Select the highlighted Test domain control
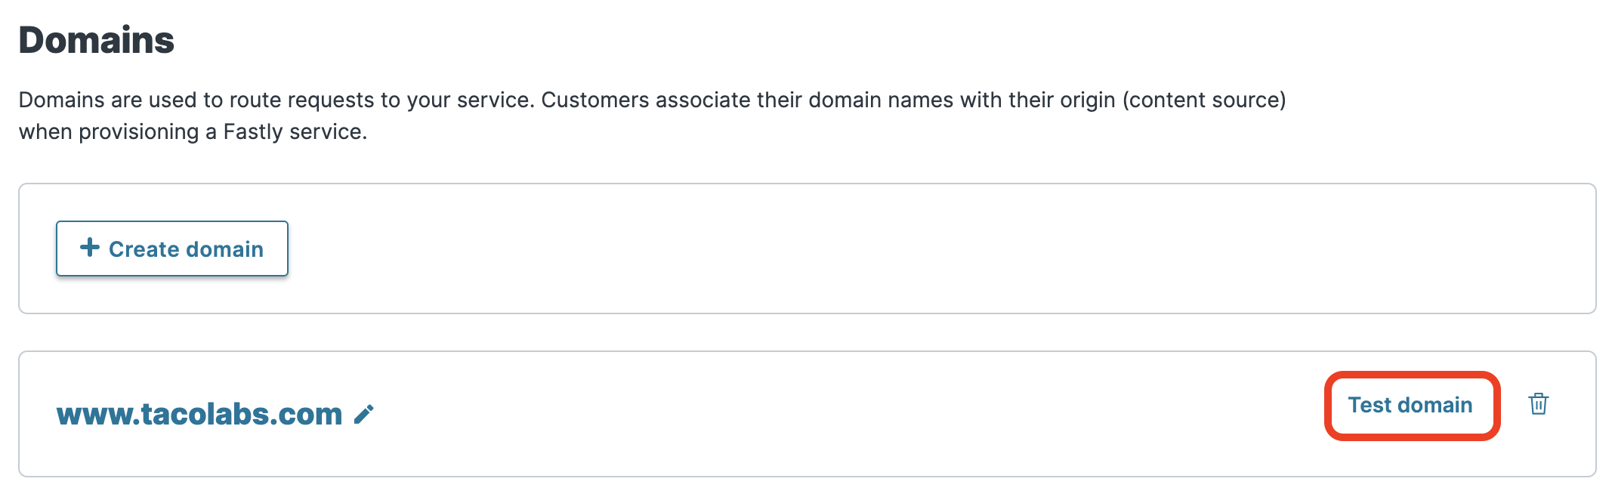The height and width of the screenshot is (494, 1612). [1411, 404]
